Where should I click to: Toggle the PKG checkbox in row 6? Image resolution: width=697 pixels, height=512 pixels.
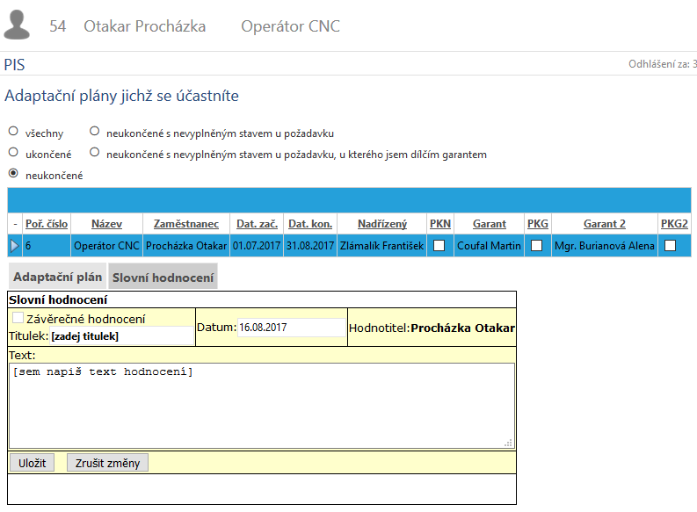[536, 246]
